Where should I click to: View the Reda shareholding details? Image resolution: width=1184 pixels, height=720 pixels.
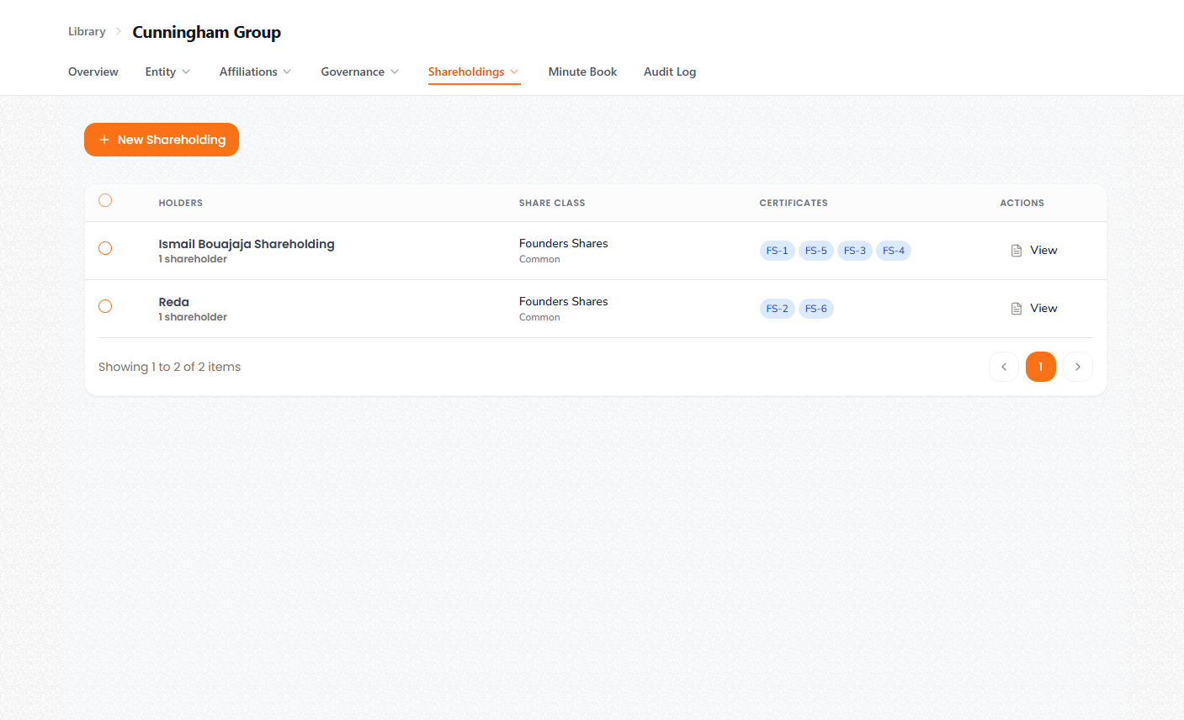click(1034, 309)
